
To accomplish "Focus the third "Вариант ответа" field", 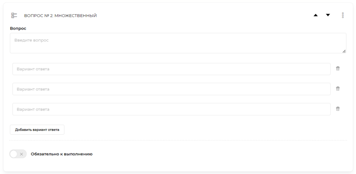I will click(171, 109).
